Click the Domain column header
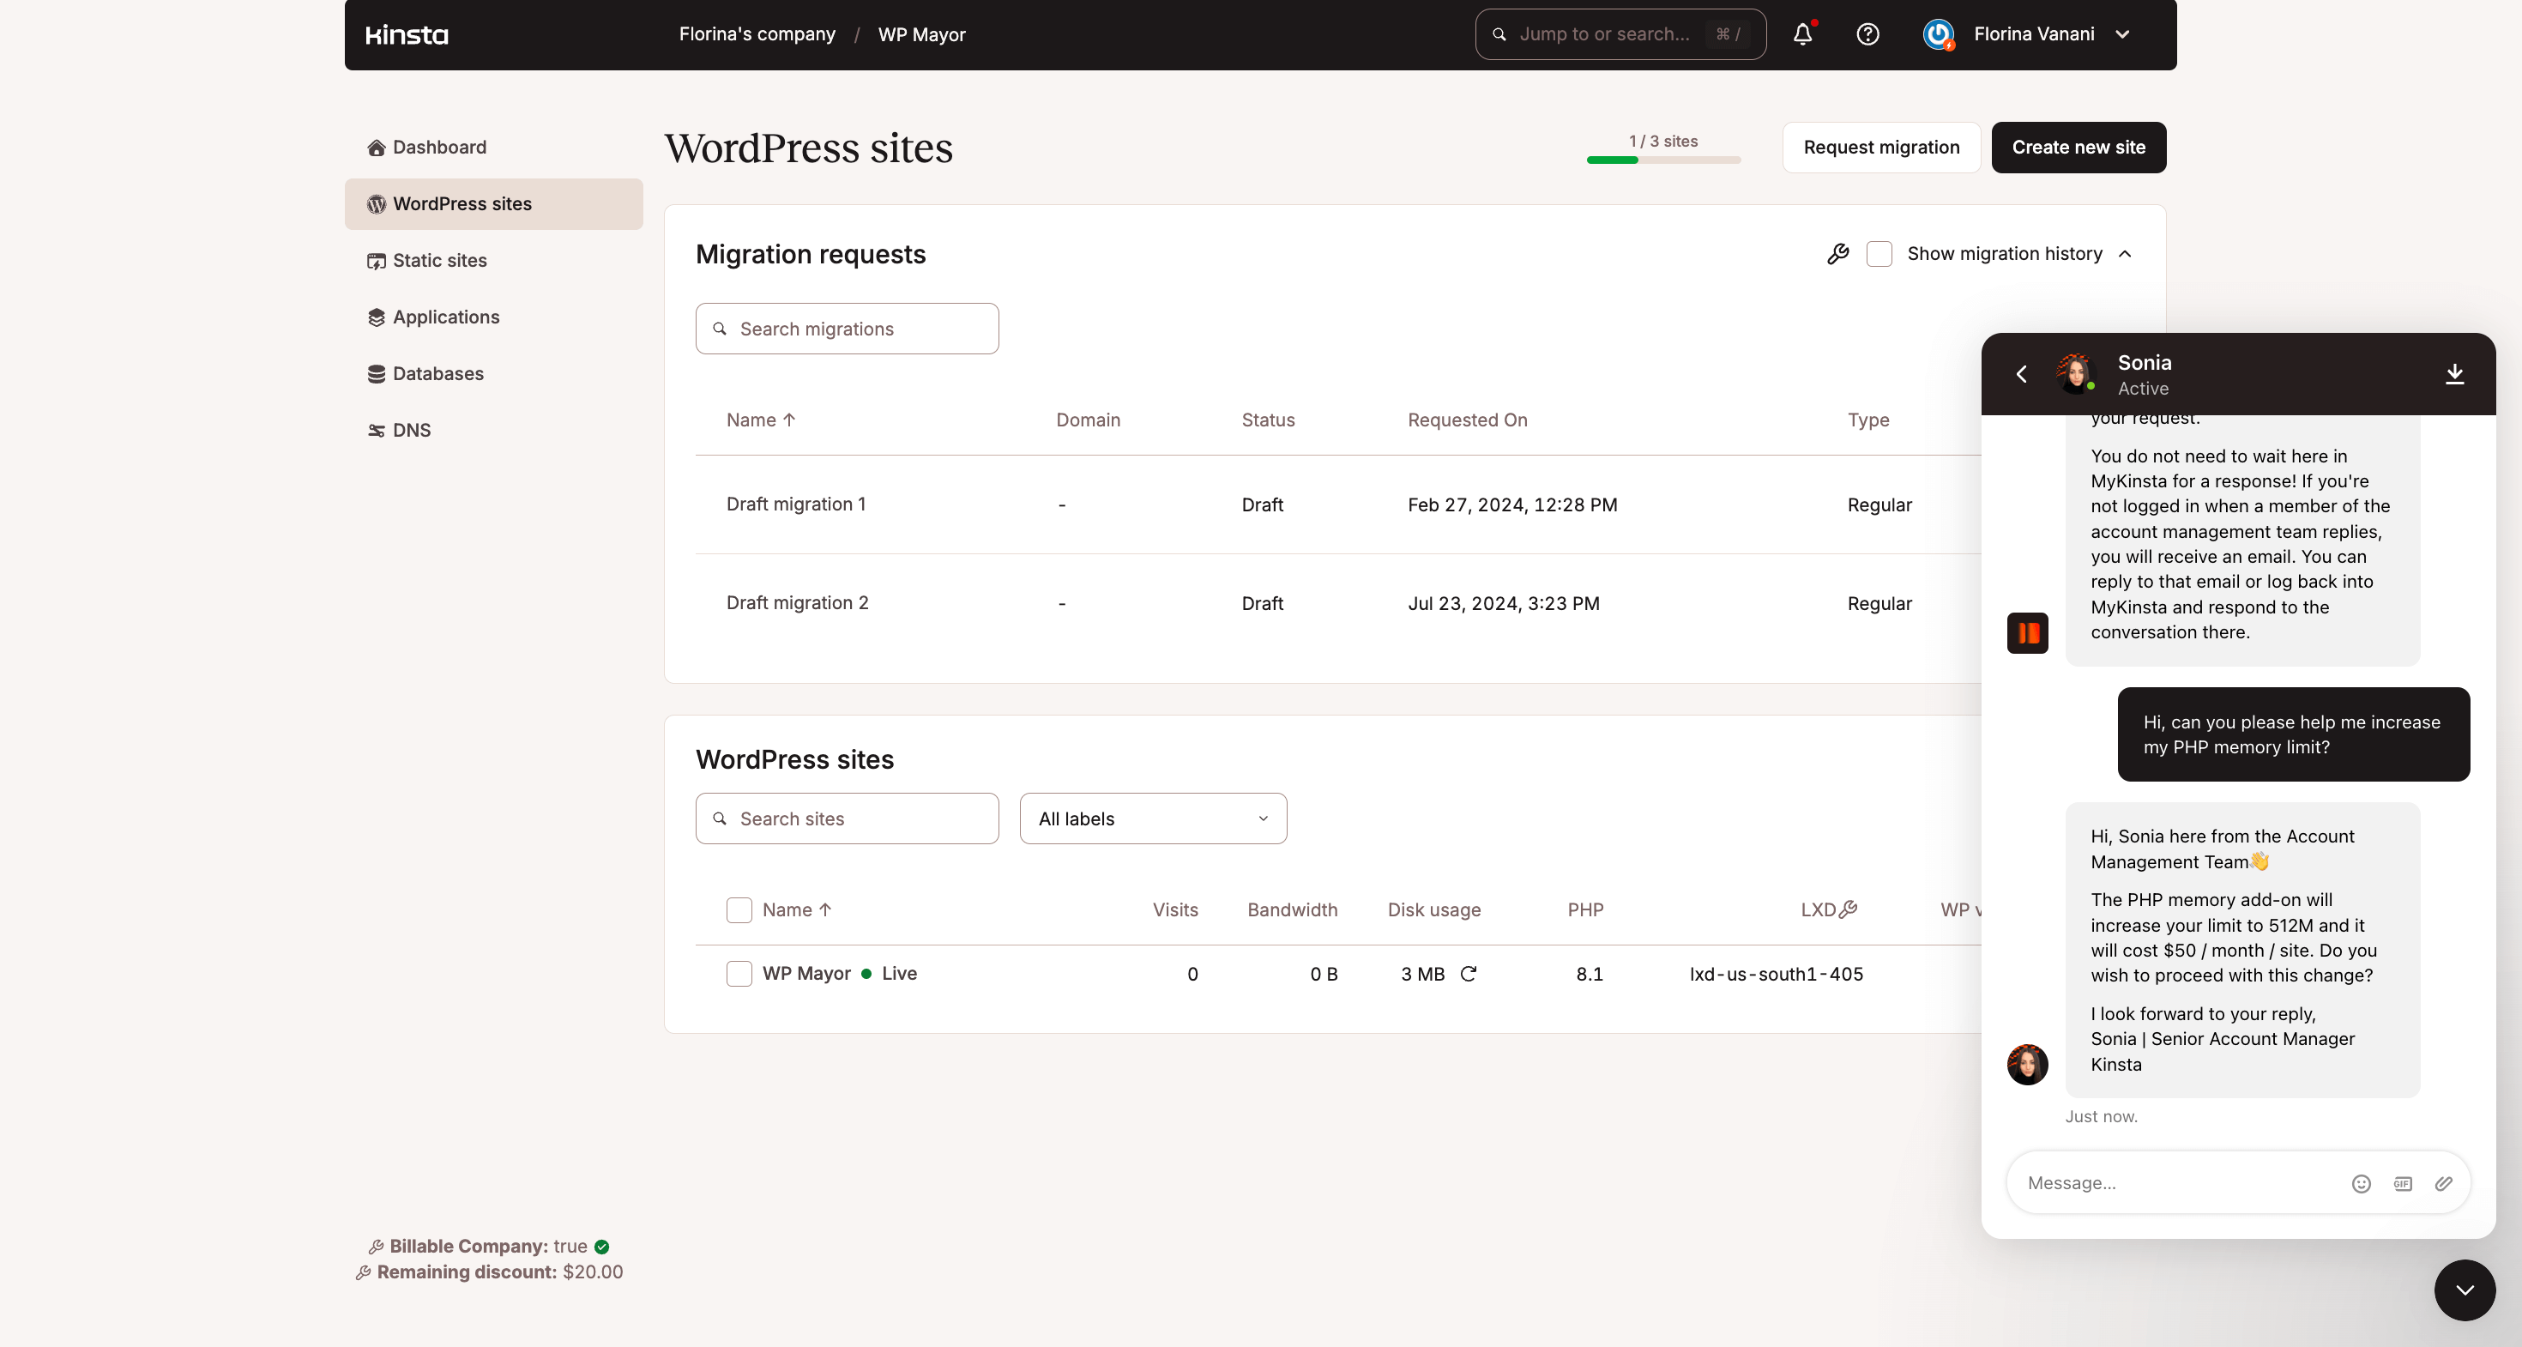2522x1347 pixels. click(x=1088, y=420)
